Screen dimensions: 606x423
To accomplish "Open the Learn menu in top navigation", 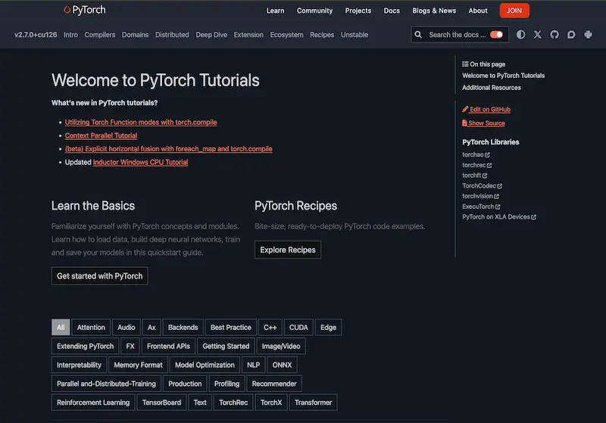I will click(x=275, y=11).
